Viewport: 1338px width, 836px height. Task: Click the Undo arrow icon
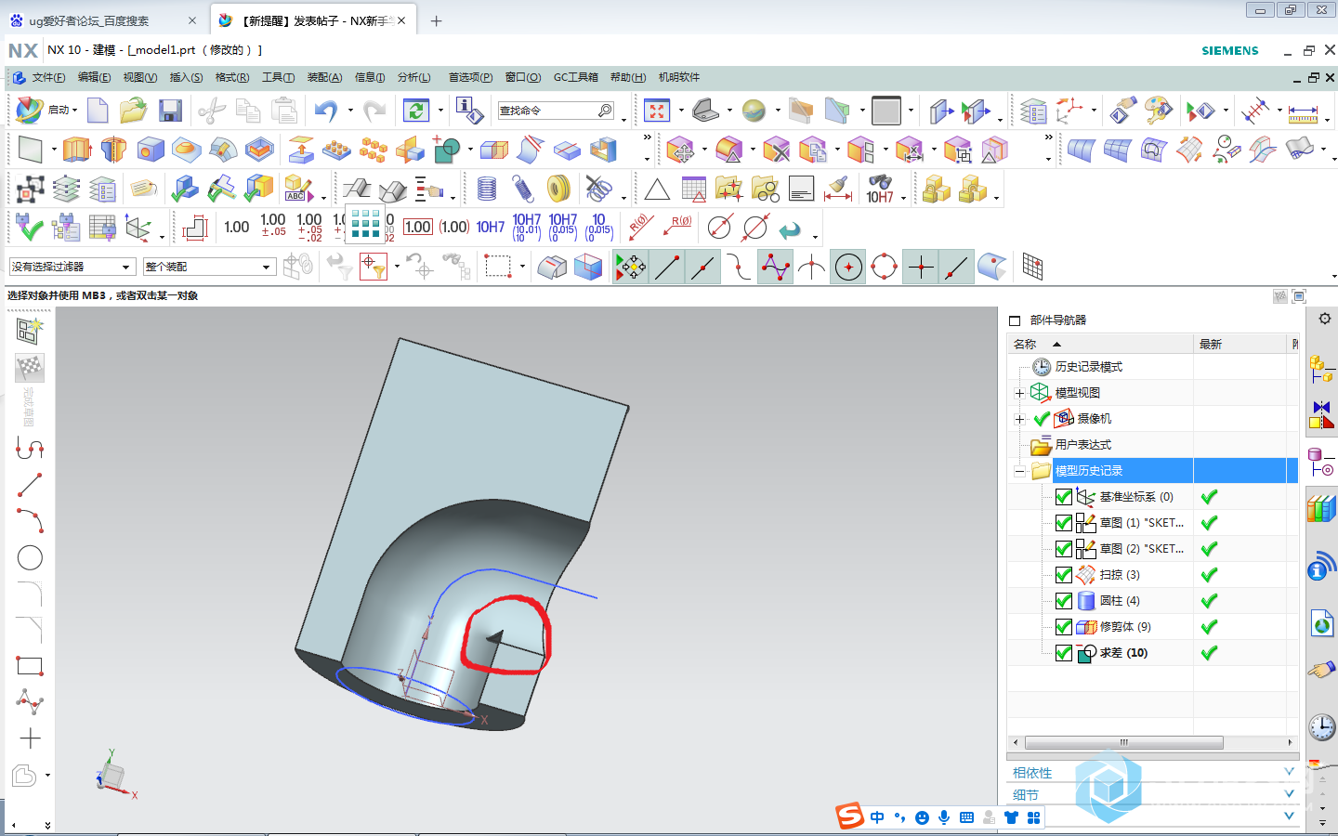click(326, 111)
